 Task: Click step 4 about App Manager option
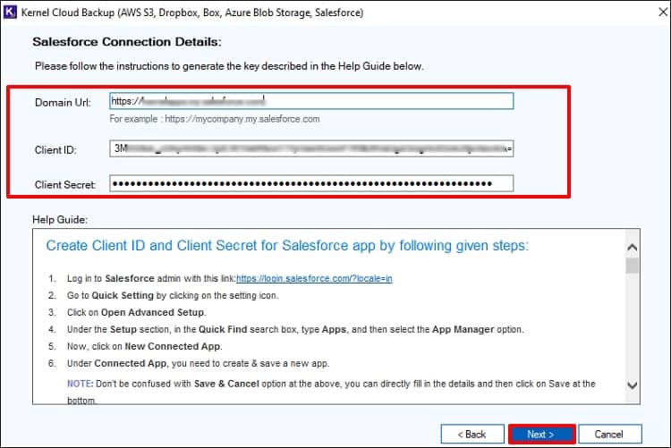(x=295, y=329)
